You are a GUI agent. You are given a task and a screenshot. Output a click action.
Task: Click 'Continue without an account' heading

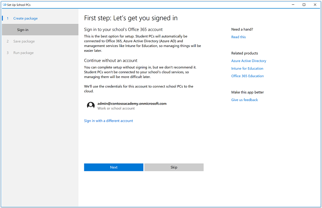click(111, 60)
